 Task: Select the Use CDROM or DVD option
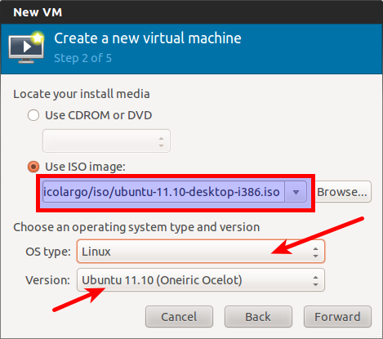click(33, 115)
